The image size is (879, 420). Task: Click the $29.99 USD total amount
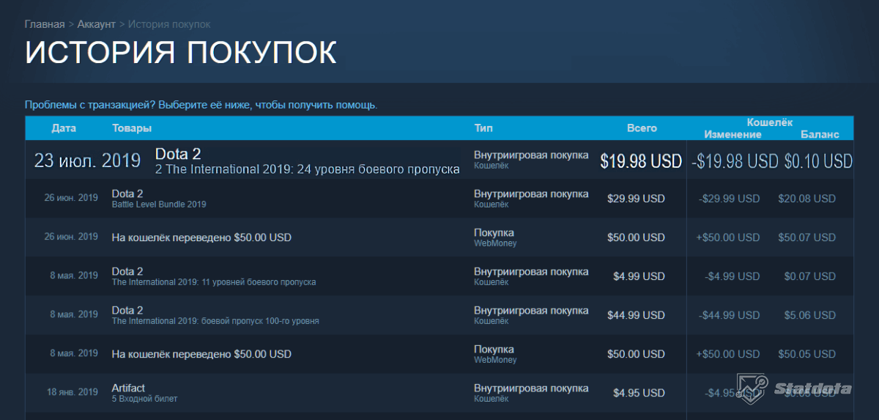(x=636, y=199)
